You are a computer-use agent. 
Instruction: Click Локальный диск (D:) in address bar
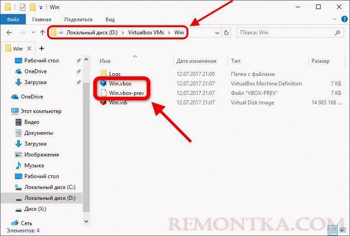point(92,33)
